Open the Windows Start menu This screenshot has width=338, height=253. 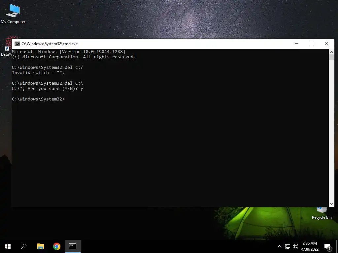pos(8,246)
